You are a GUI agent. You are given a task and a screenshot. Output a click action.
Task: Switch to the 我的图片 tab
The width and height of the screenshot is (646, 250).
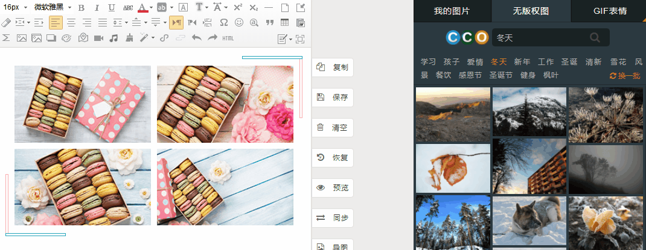[452, 11]
